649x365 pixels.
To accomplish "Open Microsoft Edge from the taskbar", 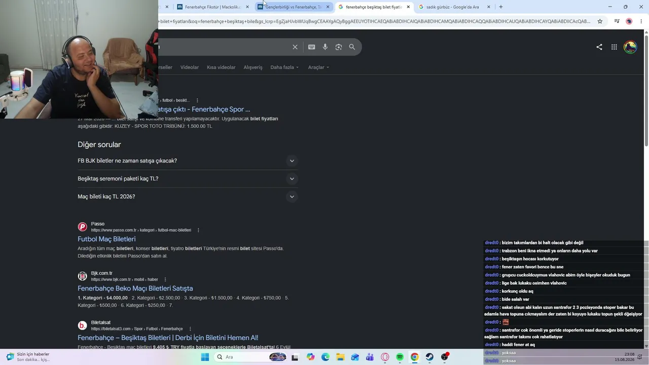I will [326, 357].
